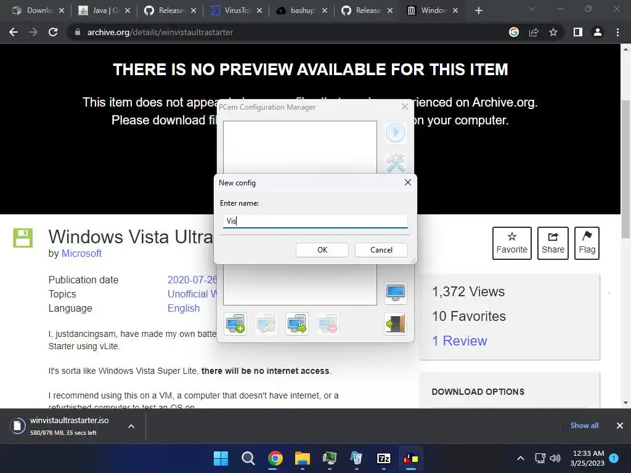This screenshot has width=631, height=473.
Task: Switch to the Java tab
Action: tap(99, 10)
